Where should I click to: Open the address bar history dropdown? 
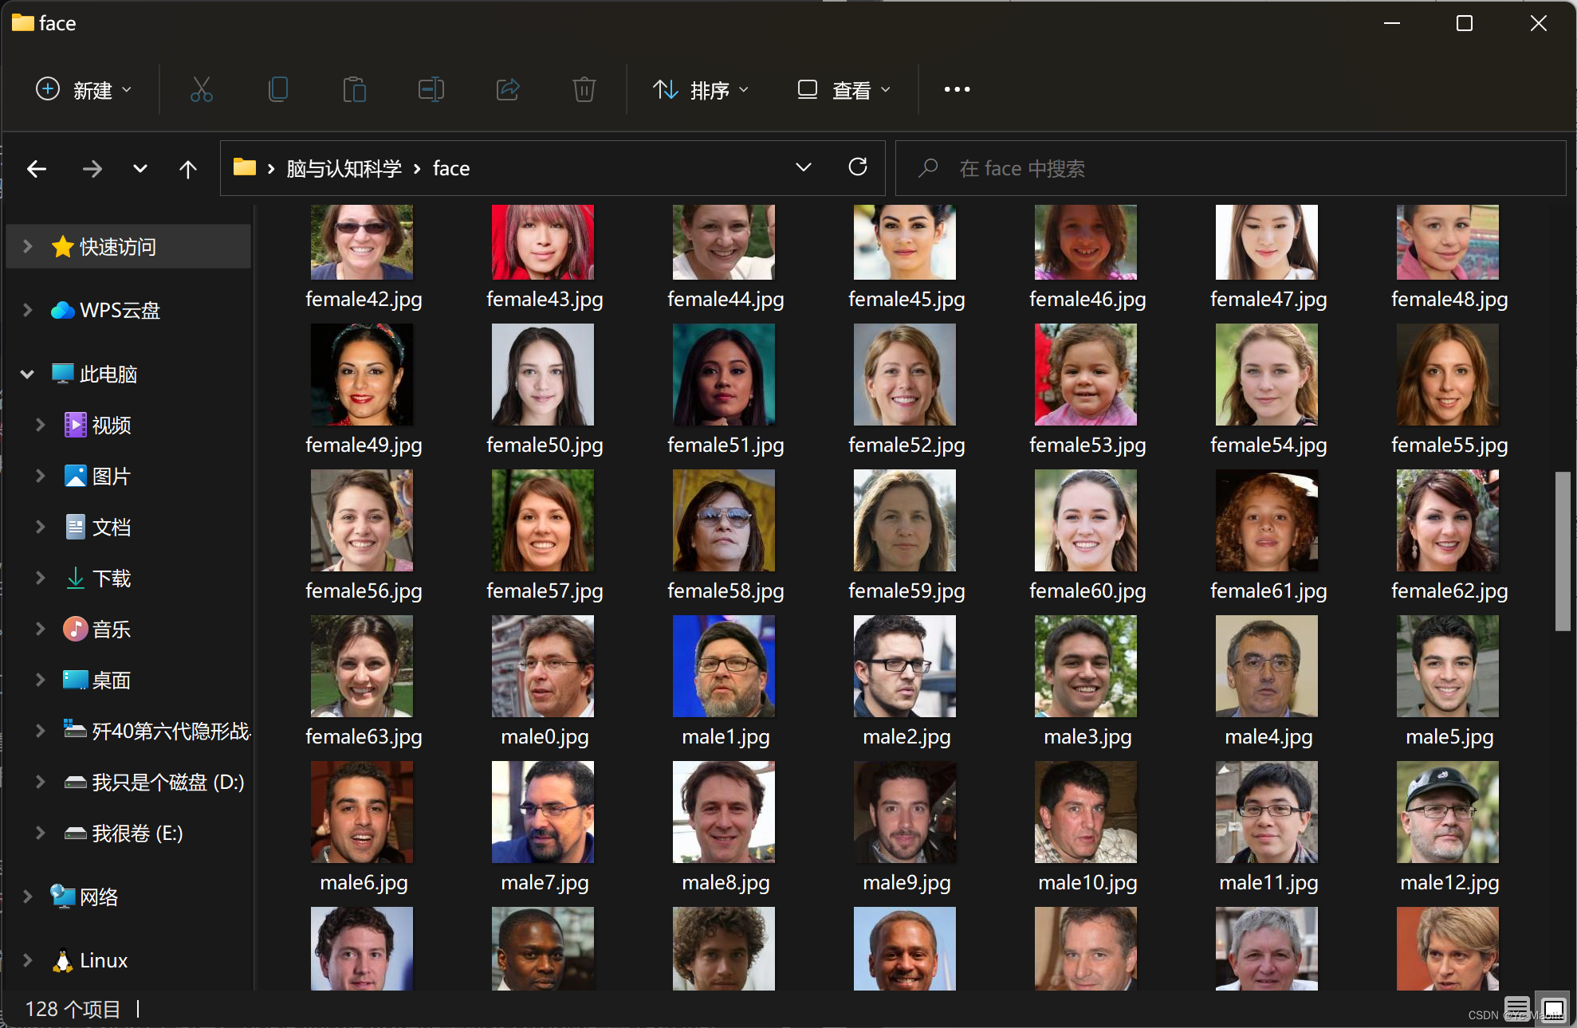[x=804, y=167]
